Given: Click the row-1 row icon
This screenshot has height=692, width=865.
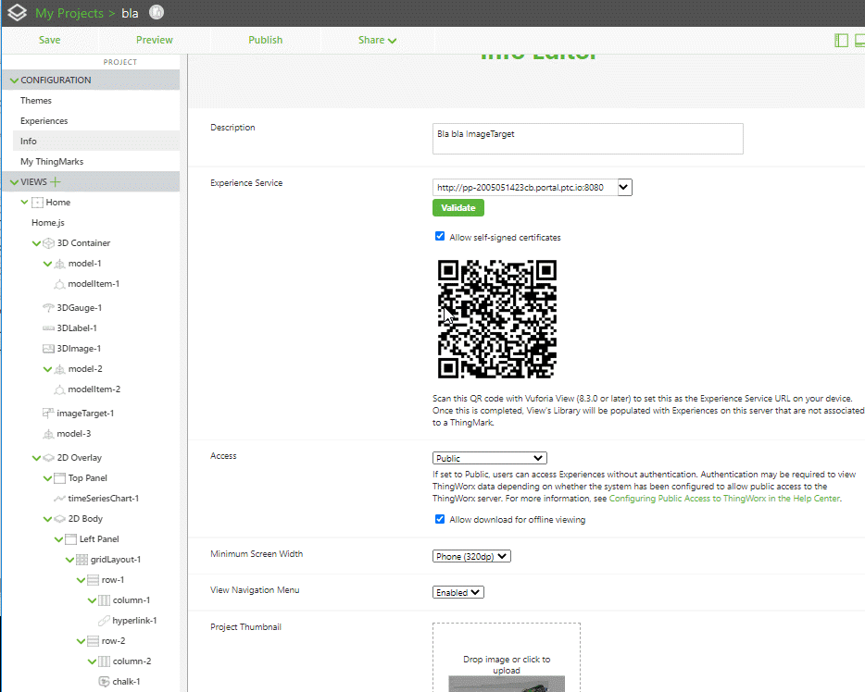Looking at the screenshot, I should (x=94, y=580).
